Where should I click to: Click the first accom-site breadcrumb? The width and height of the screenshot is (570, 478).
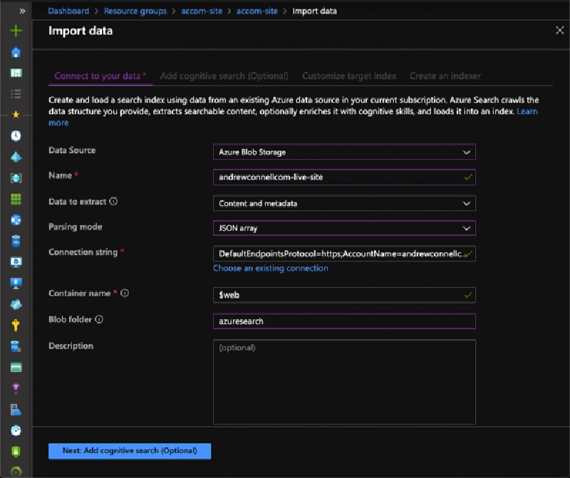[202, 11]
